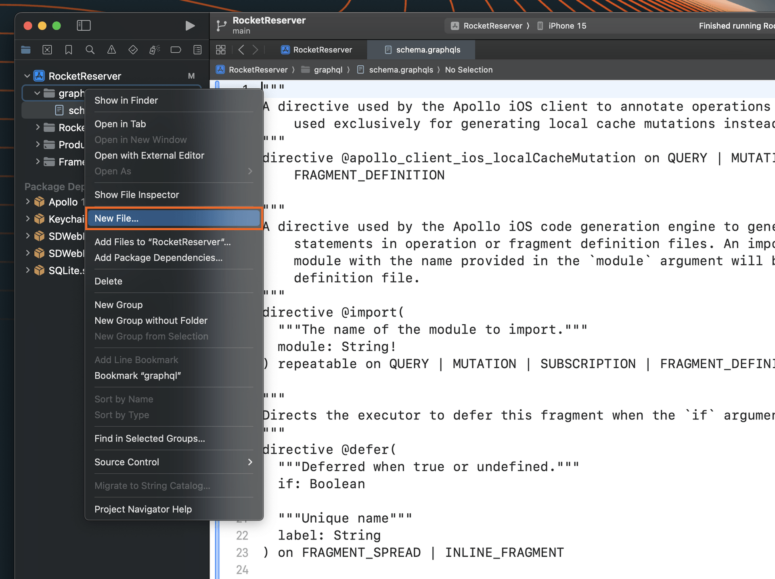Screen dimensions: 775x579
Task: Click the related items grid icon
Action: (x=221, y=50)
